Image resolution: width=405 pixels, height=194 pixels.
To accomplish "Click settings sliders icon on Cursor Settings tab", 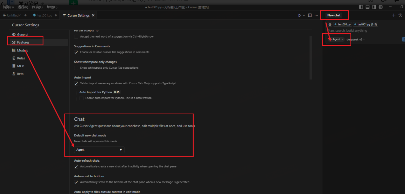I will point(64,15).
